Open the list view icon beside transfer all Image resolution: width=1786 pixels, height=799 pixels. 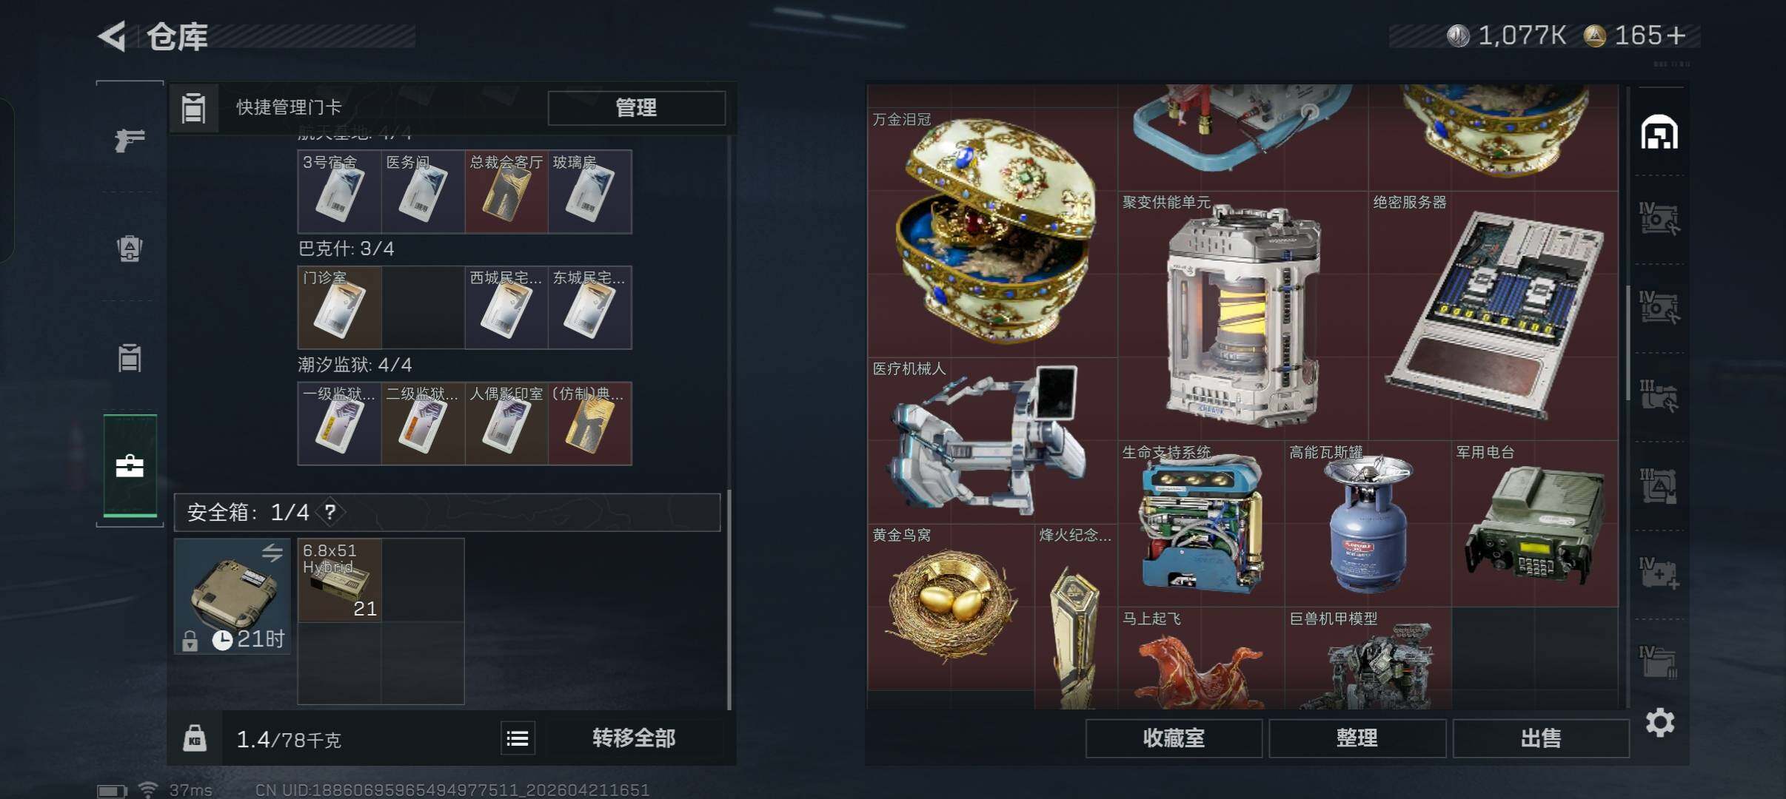point(518,738)
